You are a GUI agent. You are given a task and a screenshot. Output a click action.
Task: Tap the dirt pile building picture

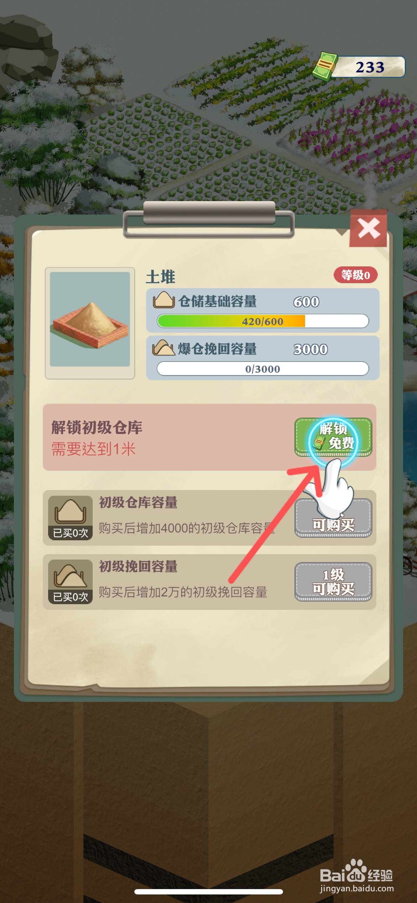(x=90, y=323)
